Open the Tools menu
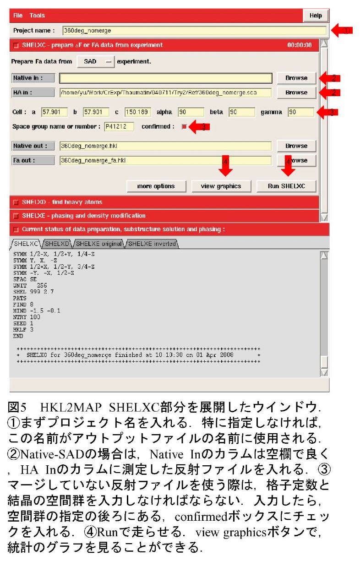Image resolution: width=360 pixels, height=561 pixels. pyautogui.click(x=38, y=15)
